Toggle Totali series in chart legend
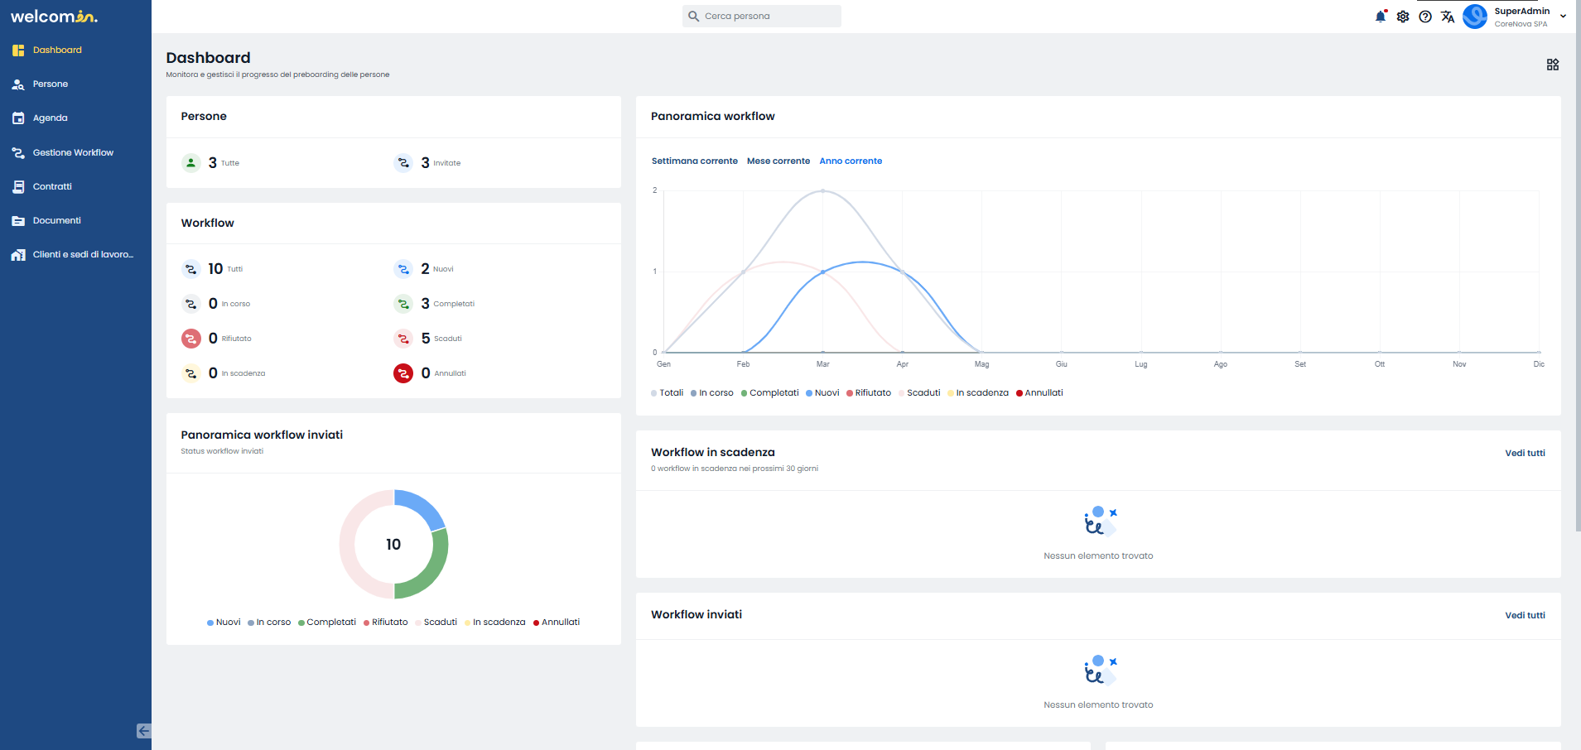The height and width of the screenshot is (750, 1581). pyautogui.click(x=668, y=393)
